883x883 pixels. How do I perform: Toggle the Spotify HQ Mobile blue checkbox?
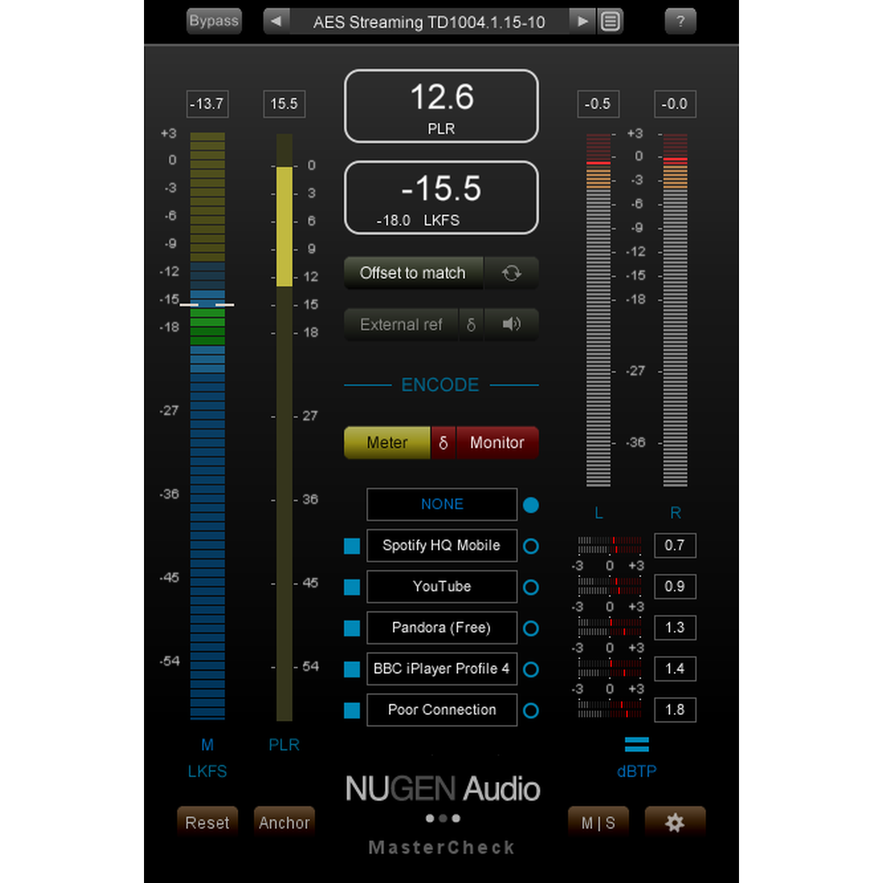point(352,546)
